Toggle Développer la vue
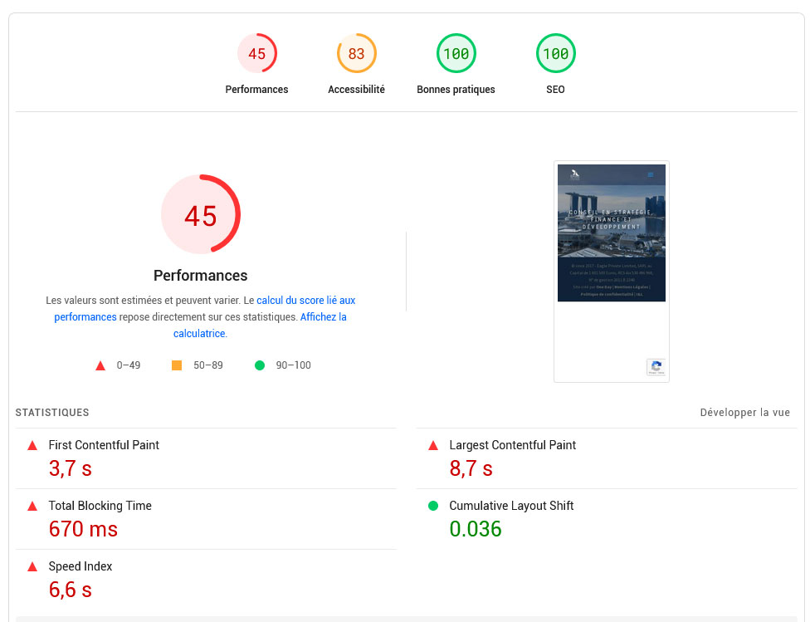Screen dimensions: 810x622 pos(745,413)
